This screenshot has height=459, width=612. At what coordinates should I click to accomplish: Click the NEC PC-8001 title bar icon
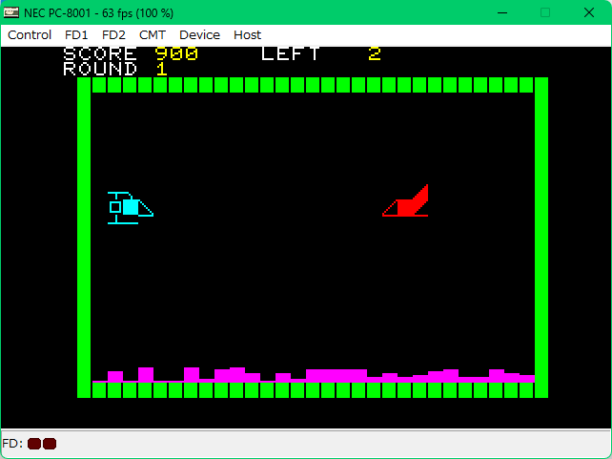11,12
